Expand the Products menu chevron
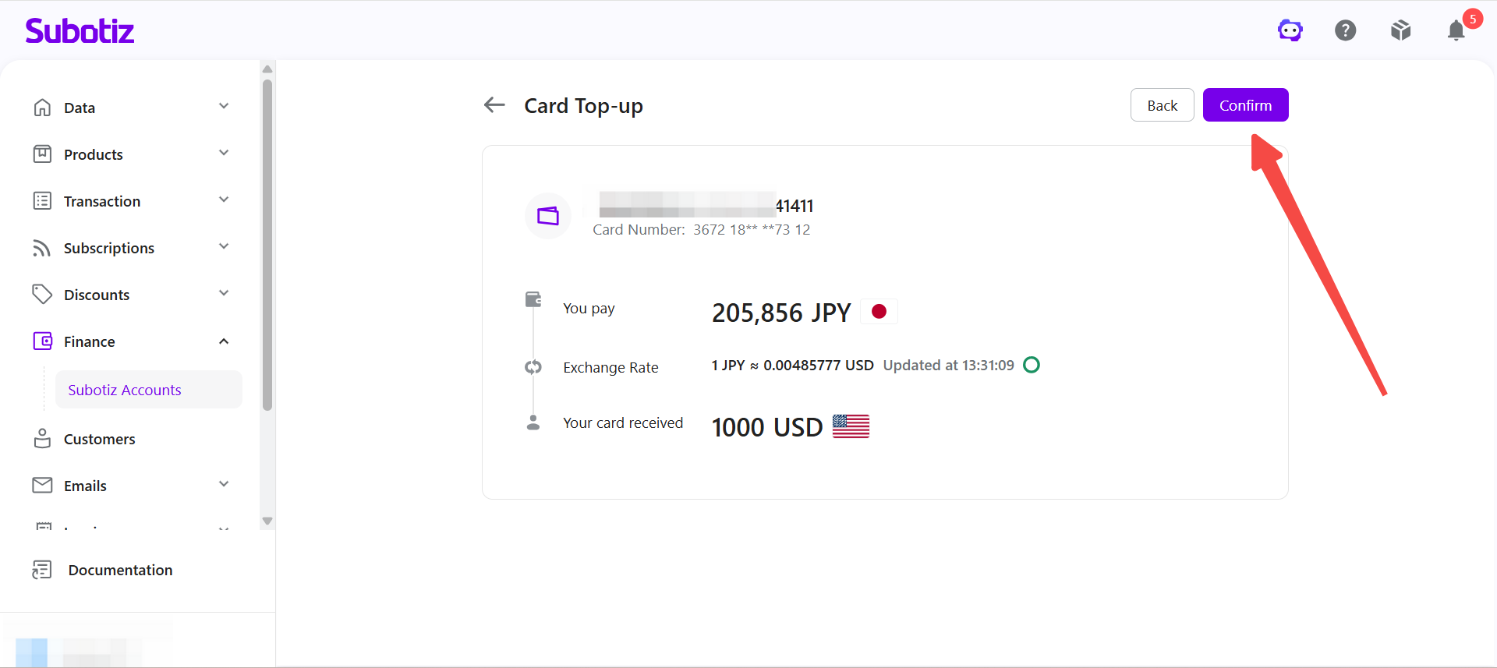The height and width of the screenshot is (668, 1497). 224,153
